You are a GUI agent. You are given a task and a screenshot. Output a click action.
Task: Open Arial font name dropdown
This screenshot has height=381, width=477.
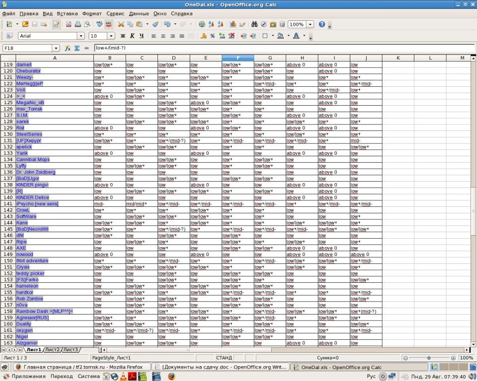click(x=80, y=36)
